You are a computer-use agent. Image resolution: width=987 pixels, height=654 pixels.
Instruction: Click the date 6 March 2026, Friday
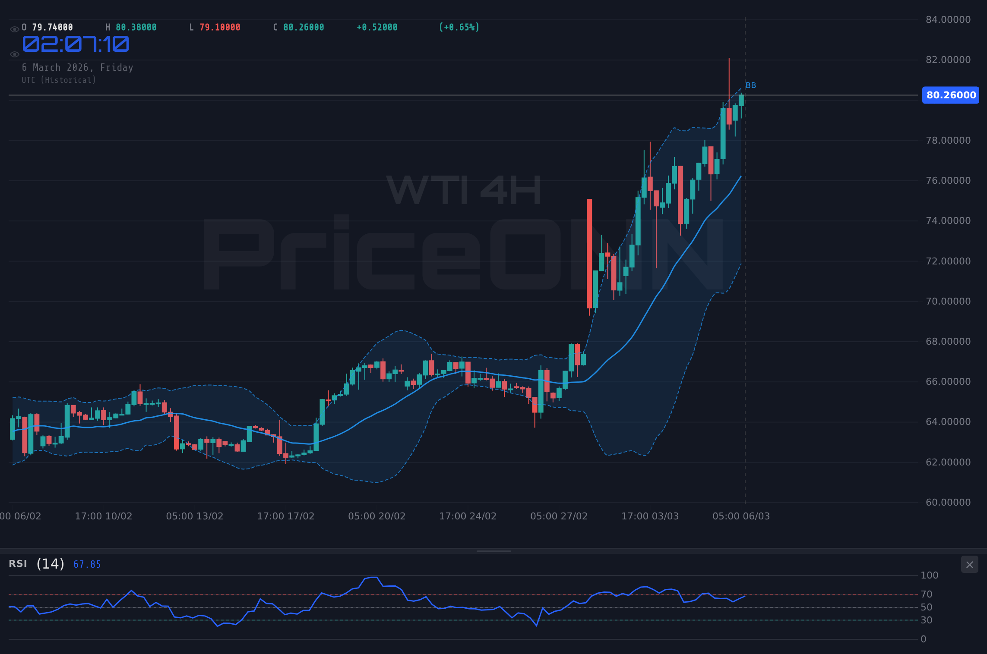click(78, 68)
